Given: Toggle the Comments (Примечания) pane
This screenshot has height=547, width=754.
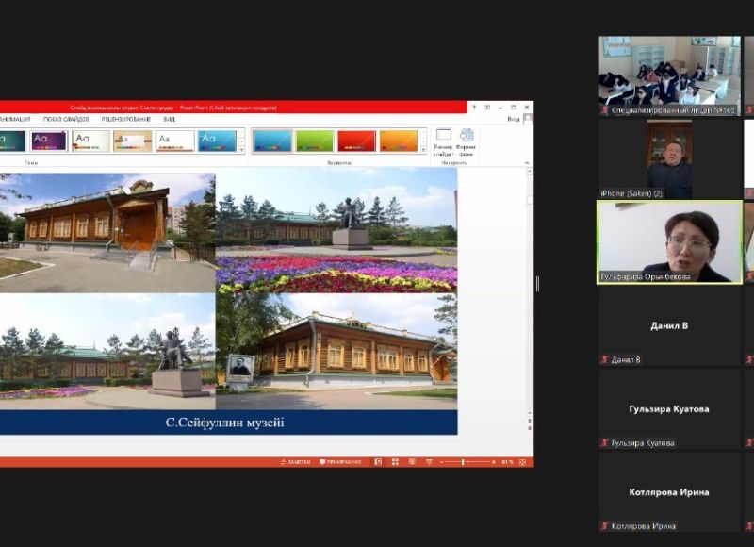Looking at the screenshot, I should pyautogui.click(x=340, y=462).
